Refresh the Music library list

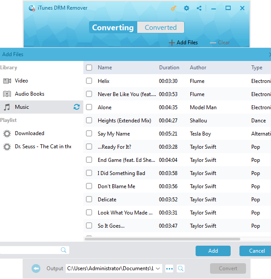77,107
